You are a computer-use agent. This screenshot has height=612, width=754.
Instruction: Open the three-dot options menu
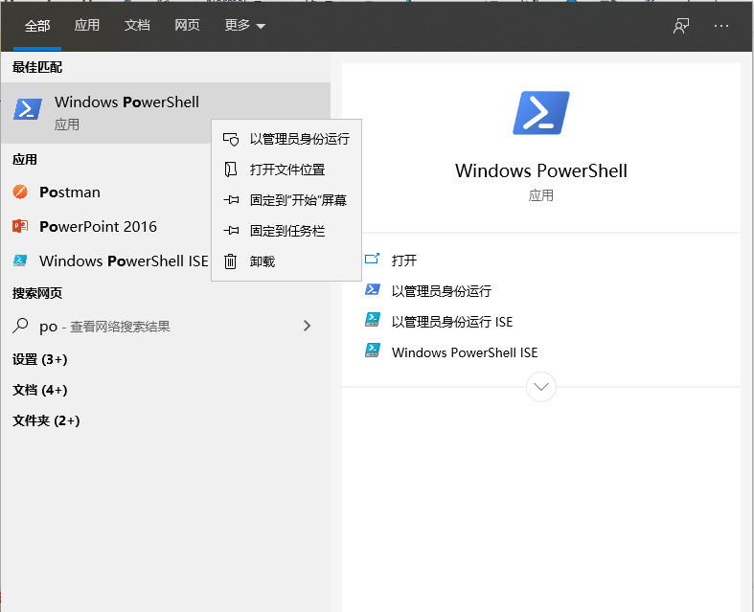point(721,26)
